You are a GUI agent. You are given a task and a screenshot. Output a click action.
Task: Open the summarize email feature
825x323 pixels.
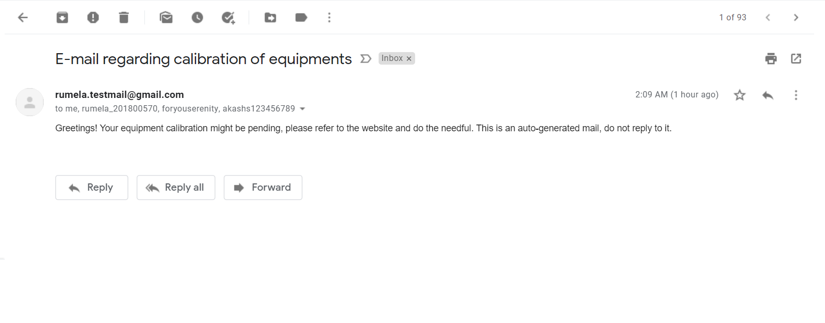click(366, 59)
